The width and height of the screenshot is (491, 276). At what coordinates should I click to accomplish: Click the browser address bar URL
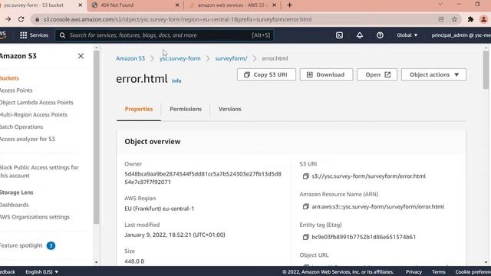pyautogui.click(x=177, y=19)
